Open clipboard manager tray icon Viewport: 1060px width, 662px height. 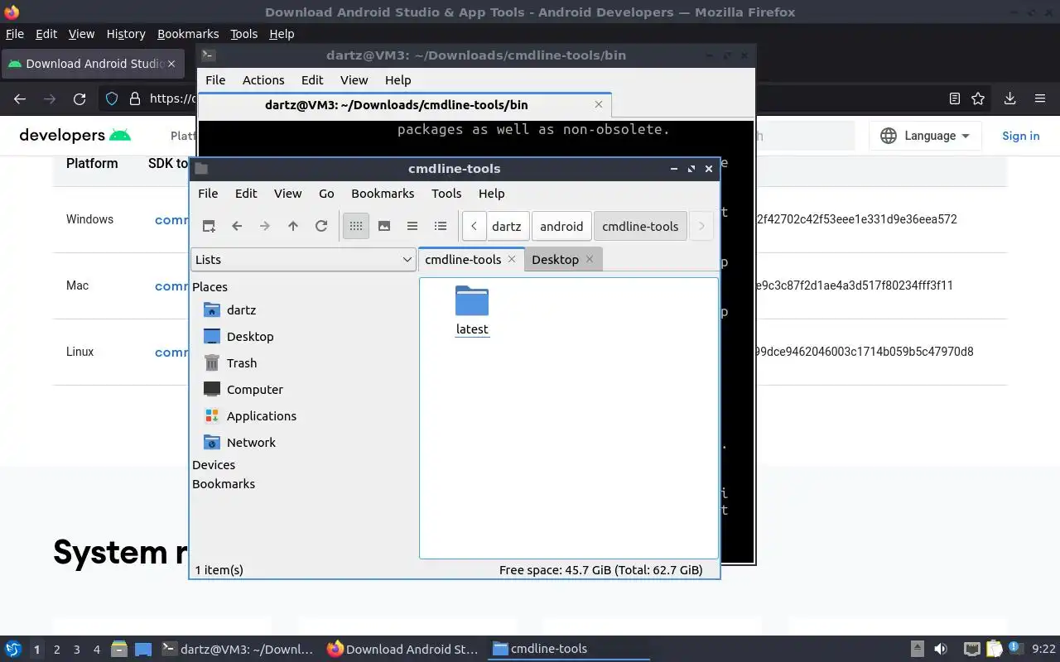pyautogui.click(x=994, y=649)
